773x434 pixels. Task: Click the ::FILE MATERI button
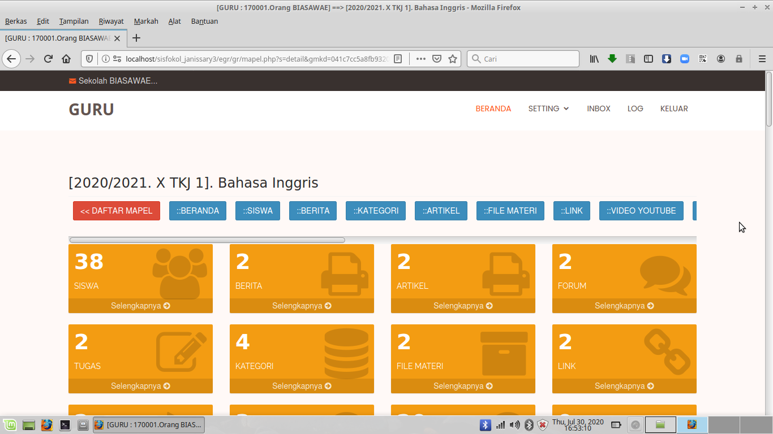coord(510,211)
